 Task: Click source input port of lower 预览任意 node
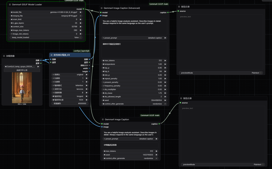point(180,103)
